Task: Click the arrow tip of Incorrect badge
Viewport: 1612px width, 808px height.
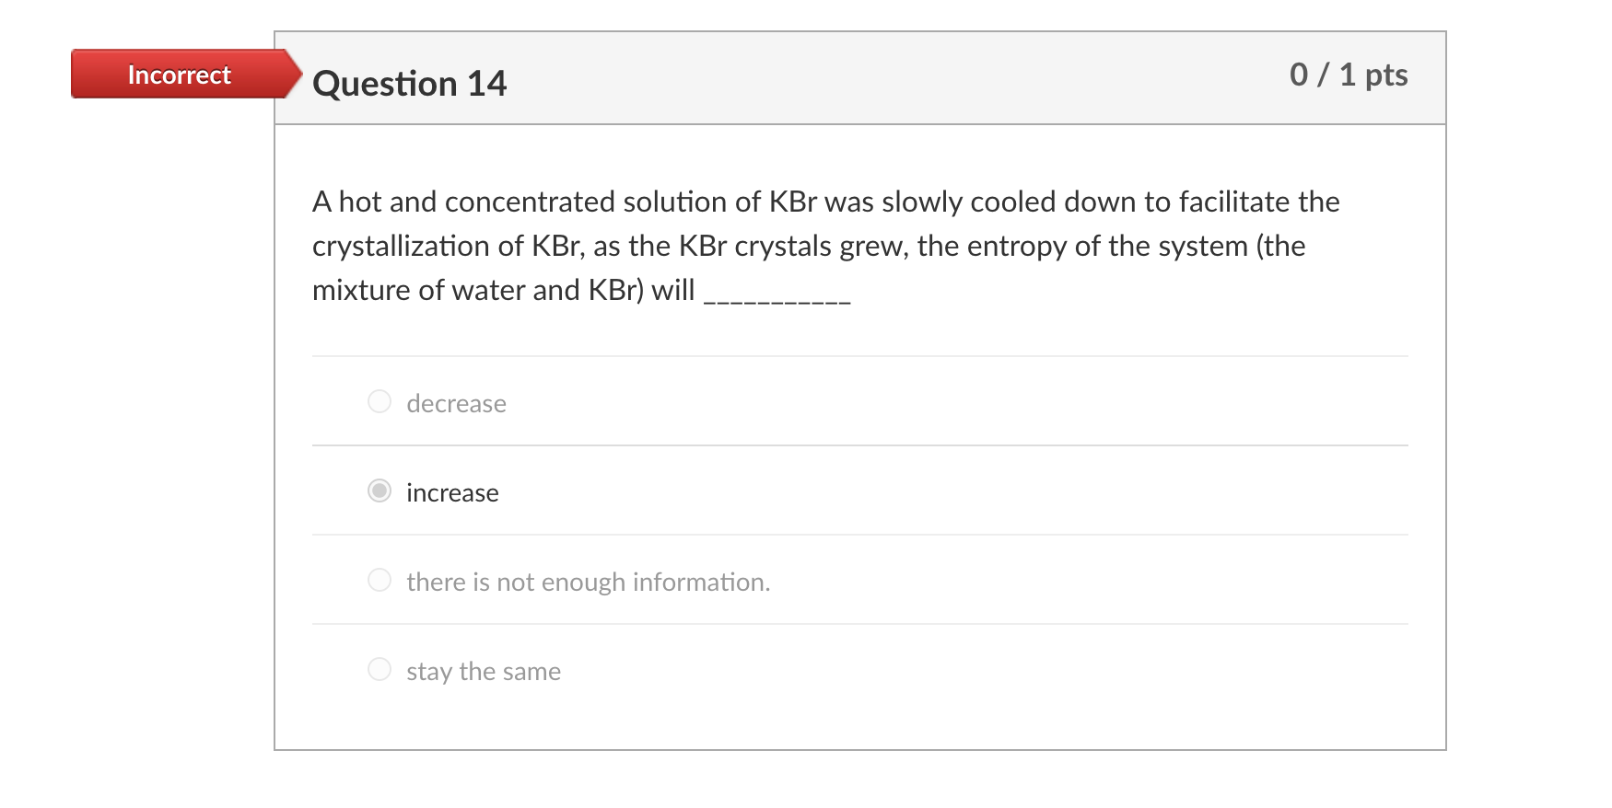Action: pos(297,75)
